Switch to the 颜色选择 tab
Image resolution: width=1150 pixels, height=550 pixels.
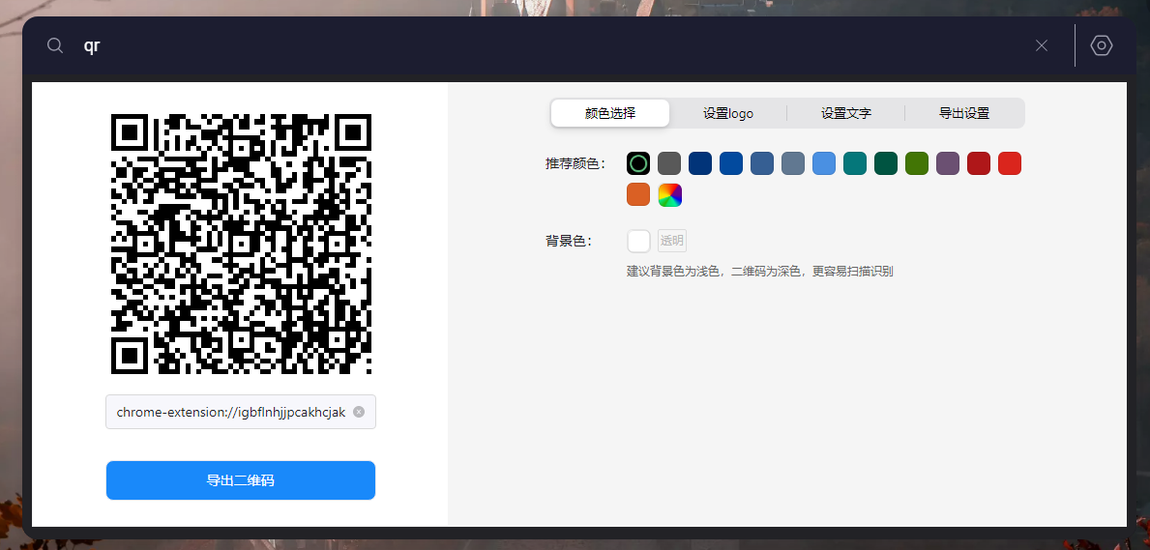click(x=610, y=114)
